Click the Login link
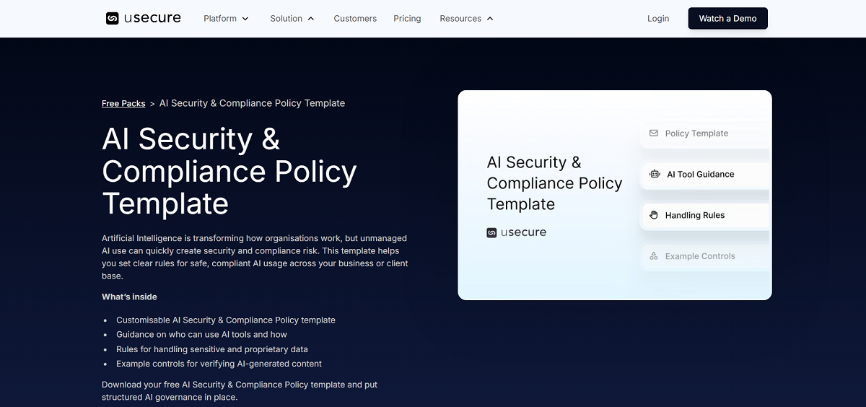This screenshot has height=407, width=866. pos(658,19)
